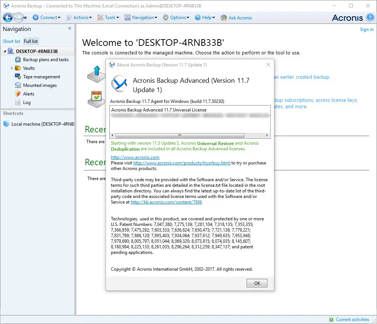
Task: Open Log in the navigation tree
Action: (x=27, y=103)
